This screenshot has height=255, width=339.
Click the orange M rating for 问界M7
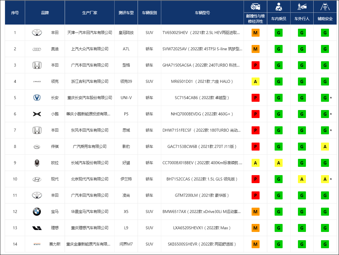(255, 244)
